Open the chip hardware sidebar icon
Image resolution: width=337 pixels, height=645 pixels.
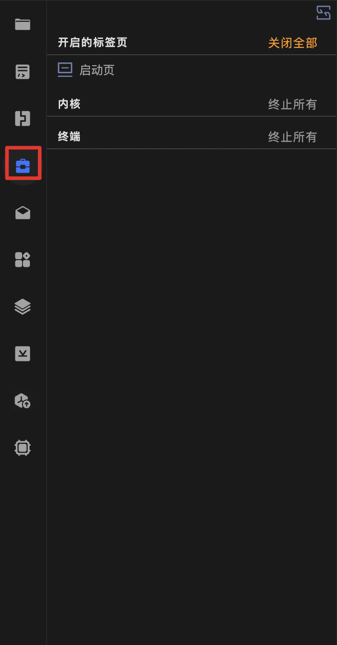[x=23, y=448]
